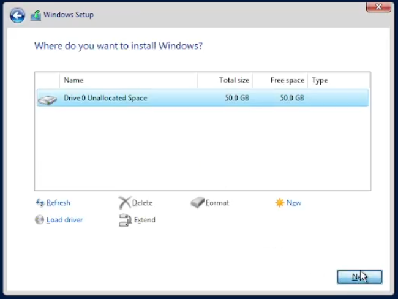The height and width of the screenshot is (299, 398).
Task: Click the Windows Setup title bar icon
Action: 36,15
